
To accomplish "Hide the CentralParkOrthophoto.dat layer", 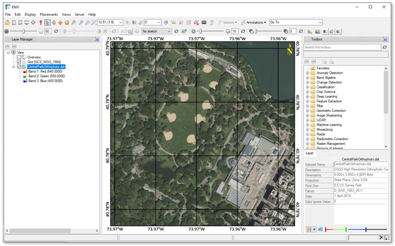I will tap(19, 67).
